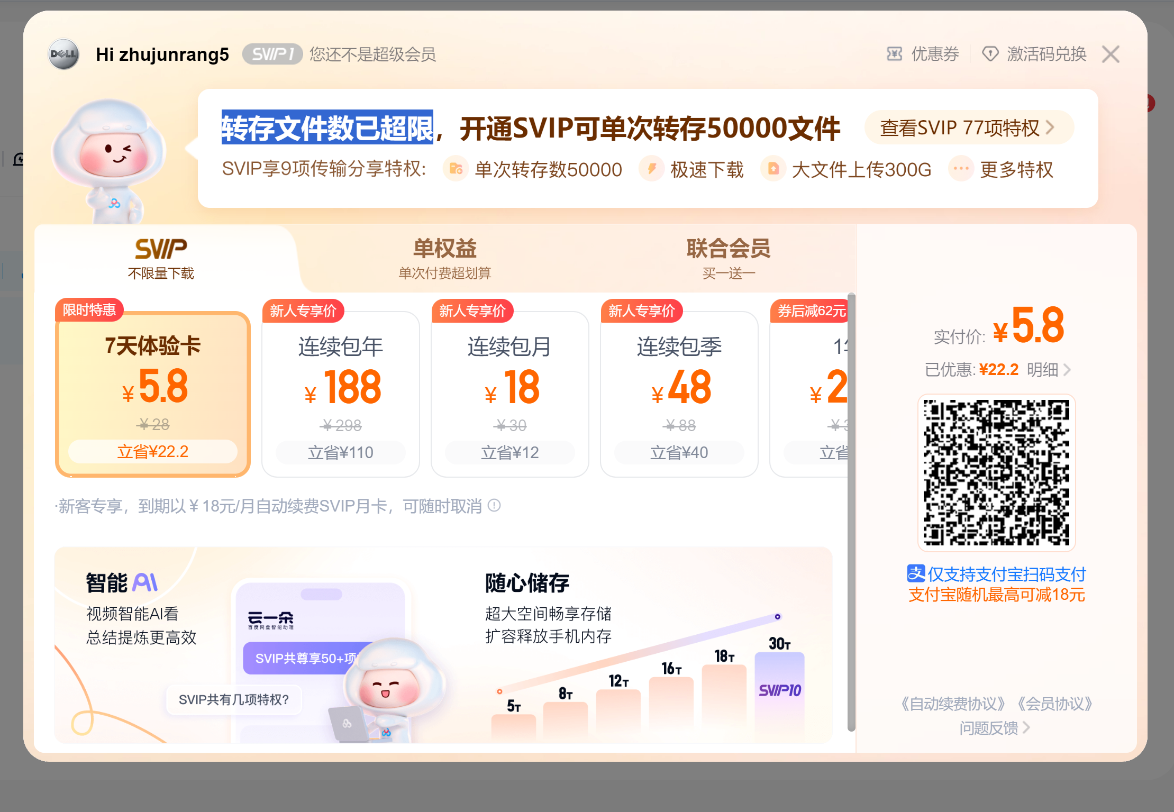Click 新人专享价 badge on 连续包年
Screen dimensions: 1174x812
[x=303, y=311]
